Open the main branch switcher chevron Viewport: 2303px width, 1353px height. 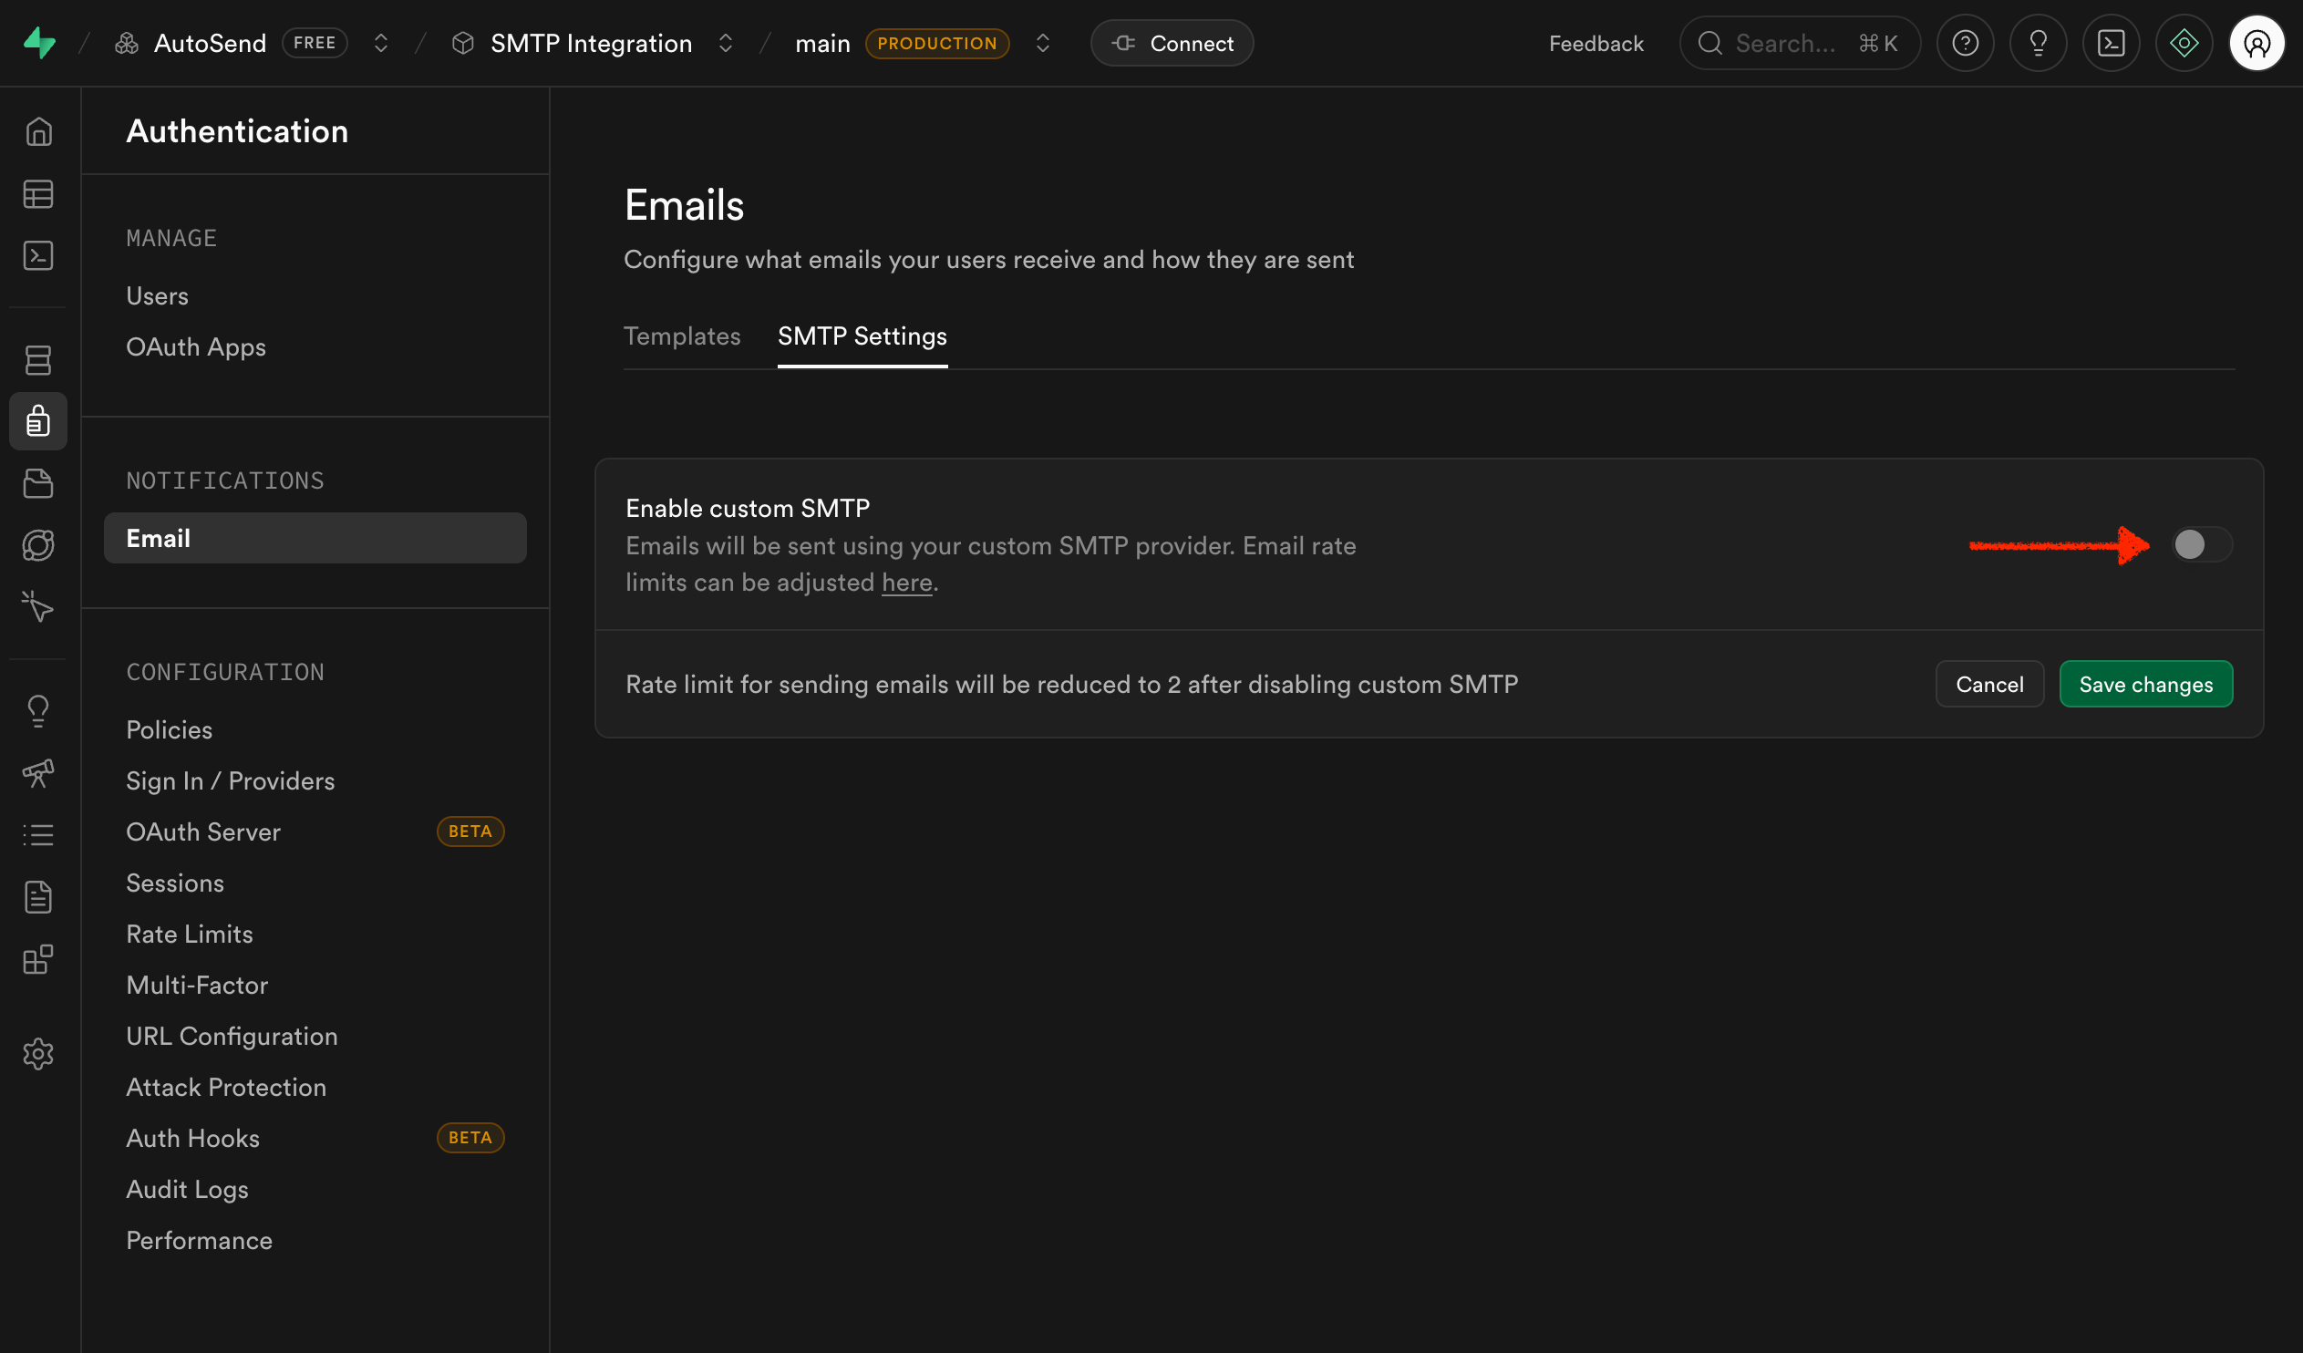coord(1042,43)
